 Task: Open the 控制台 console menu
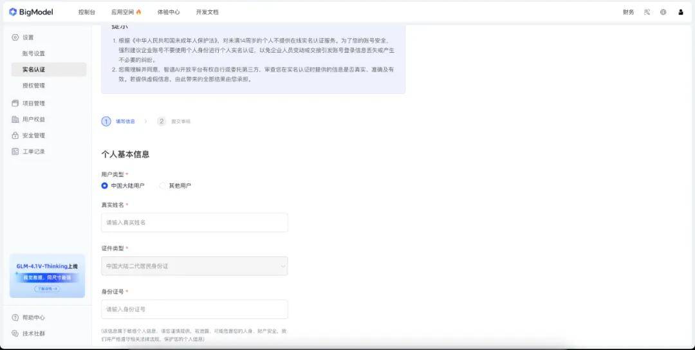pos(86,12)
